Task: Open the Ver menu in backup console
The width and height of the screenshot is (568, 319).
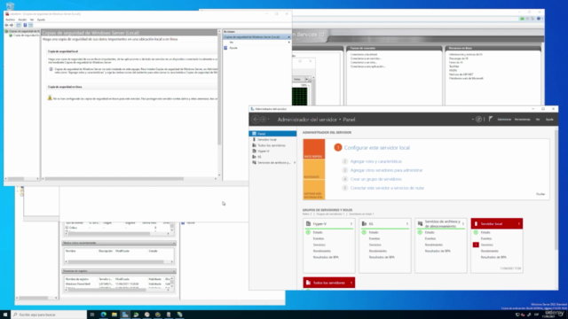Action: [32, 19]
